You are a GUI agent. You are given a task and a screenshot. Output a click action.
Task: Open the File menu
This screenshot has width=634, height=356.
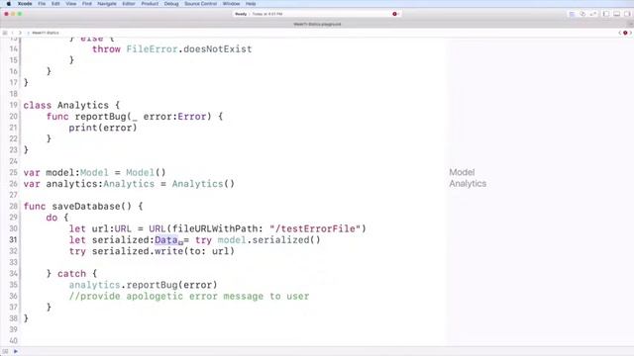pyautogui.click(x=42, y=4)
